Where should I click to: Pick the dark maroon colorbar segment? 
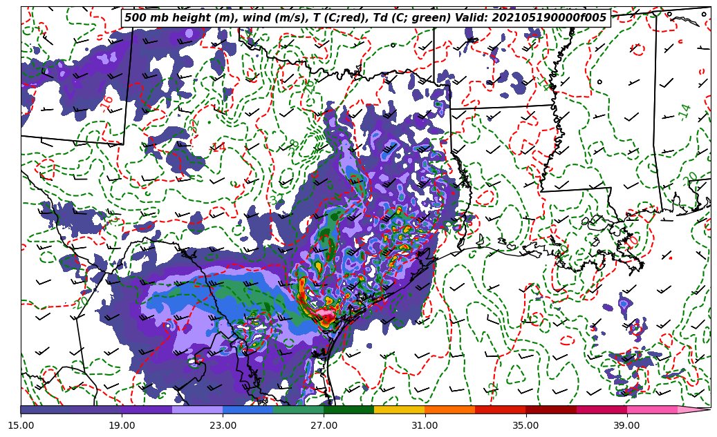[x=550, y=409]
